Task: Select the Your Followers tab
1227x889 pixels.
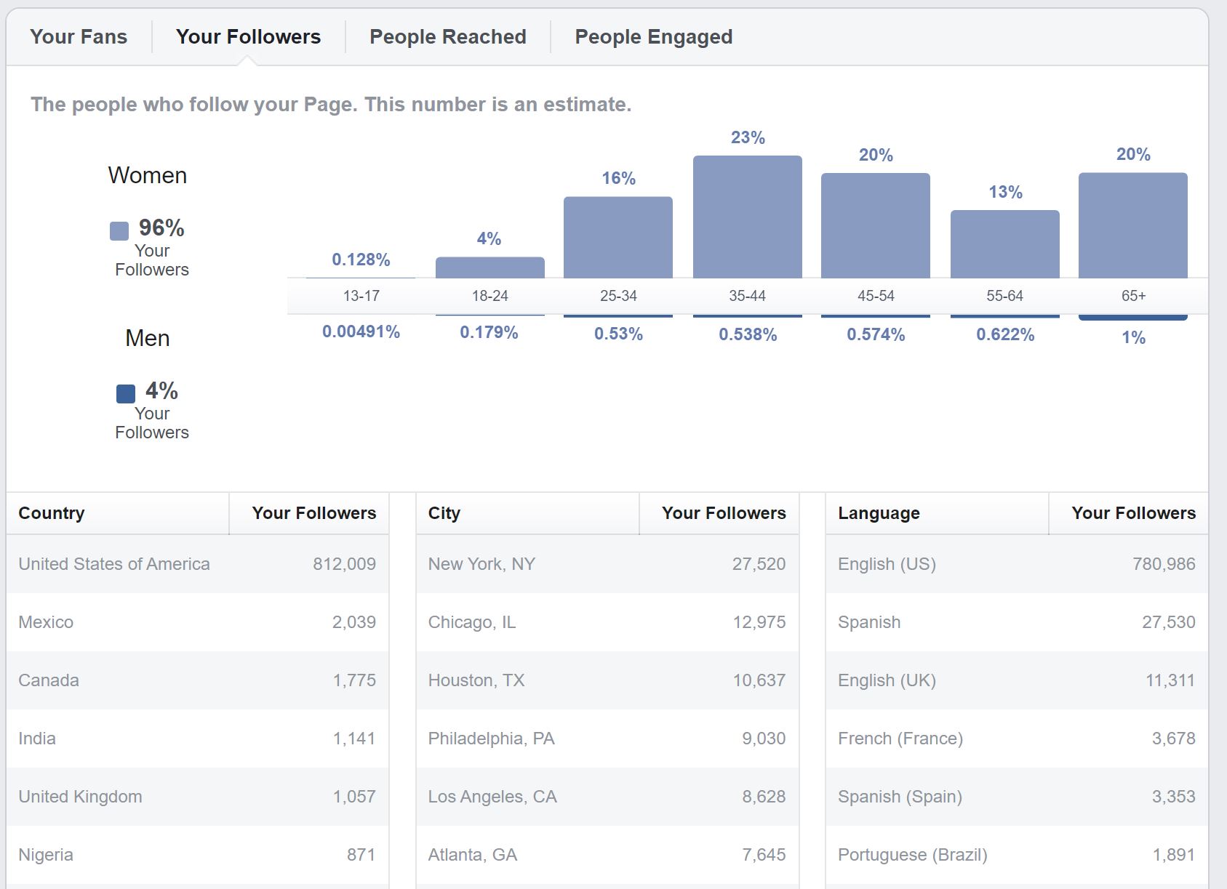Action: 248,37
